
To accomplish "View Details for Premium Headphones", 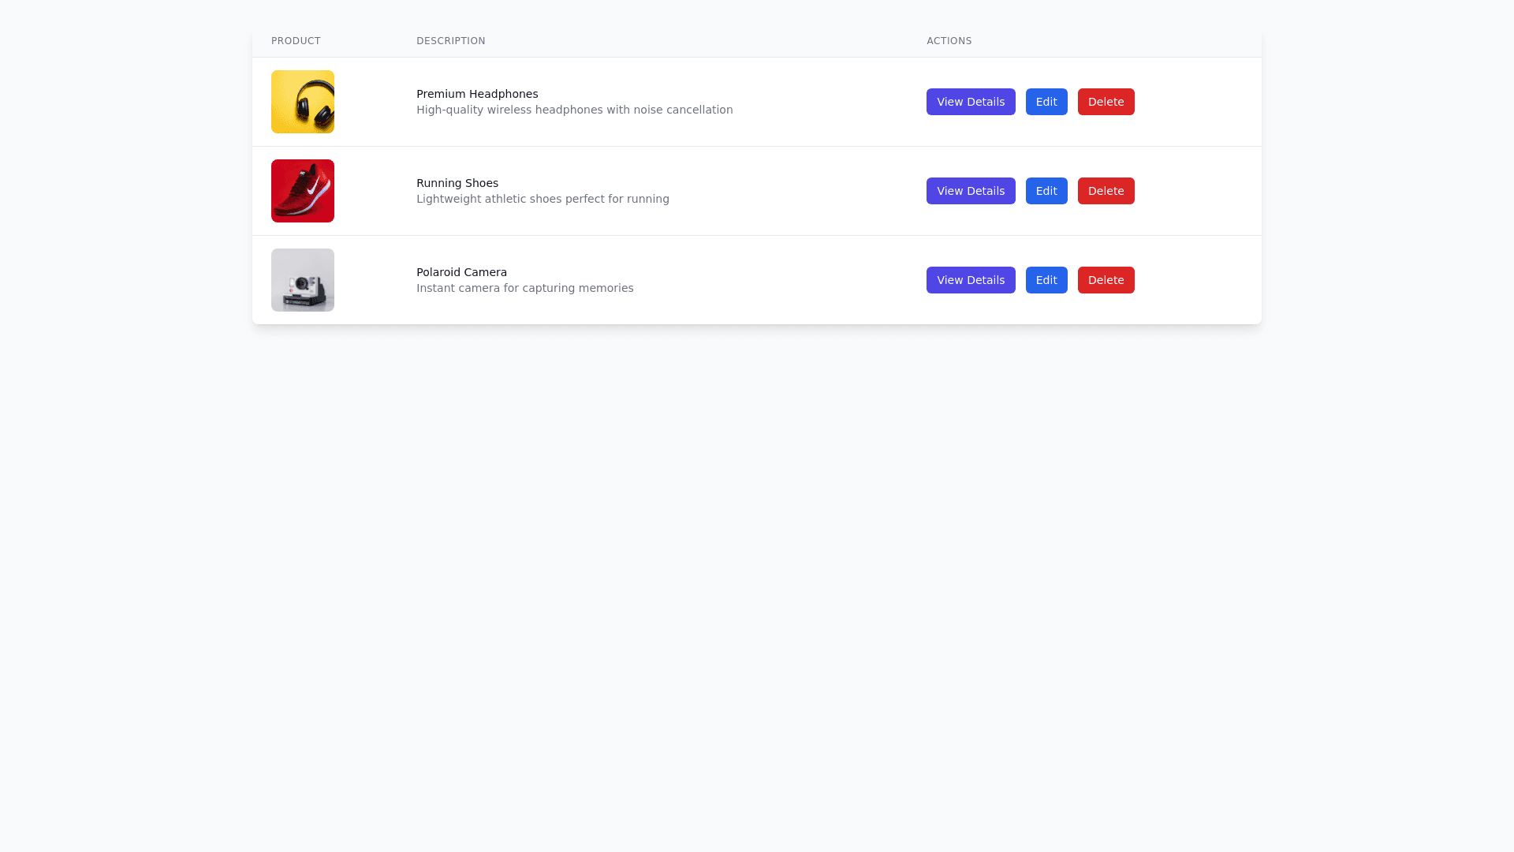I will 971,102.
